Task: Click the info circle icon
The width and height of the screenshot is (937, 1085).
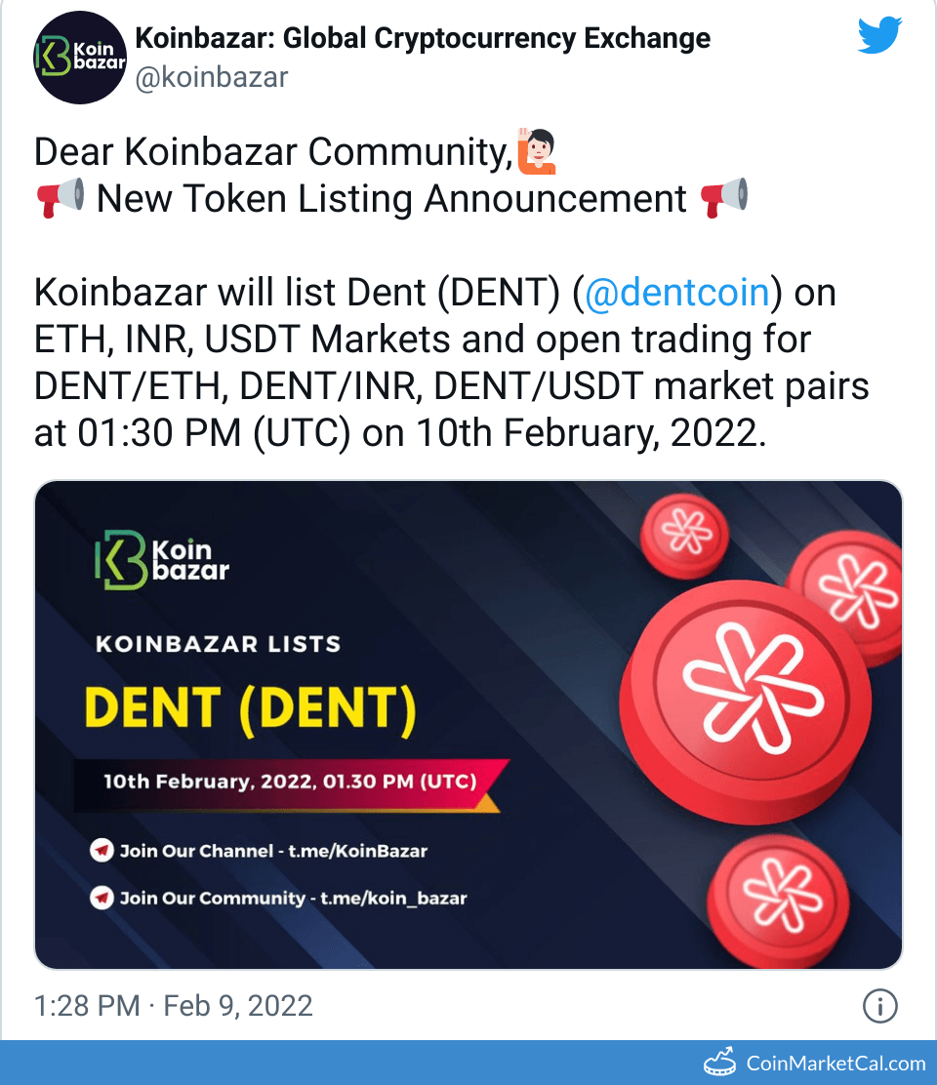Action: coord(879,1006)
